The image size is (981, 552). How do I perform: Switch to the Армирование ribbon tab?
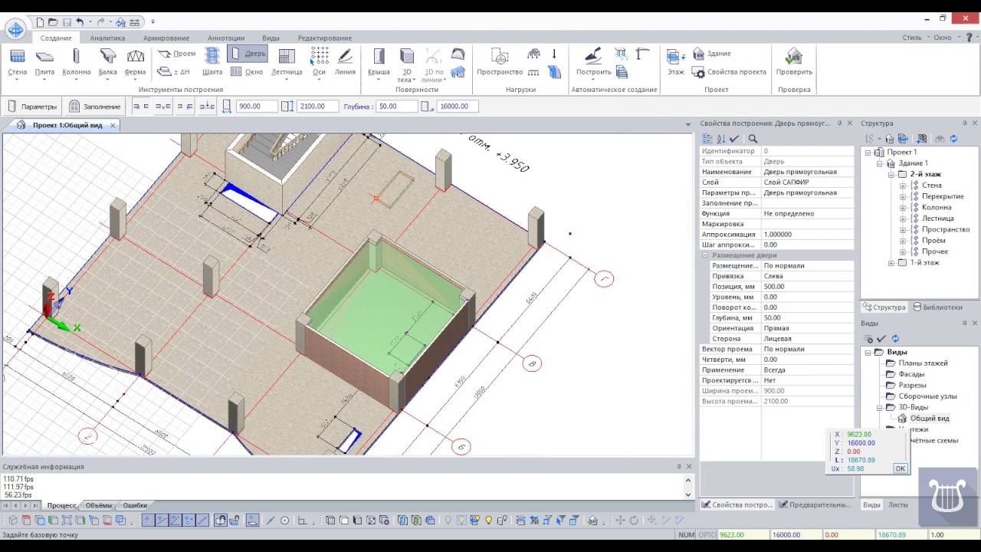[166, 38]
